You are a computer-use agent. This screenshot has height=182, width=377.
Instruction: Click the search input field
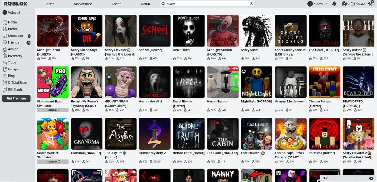tap(207, 4)
